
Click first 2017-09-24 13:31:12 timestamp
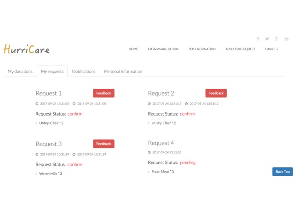[167, 104]
